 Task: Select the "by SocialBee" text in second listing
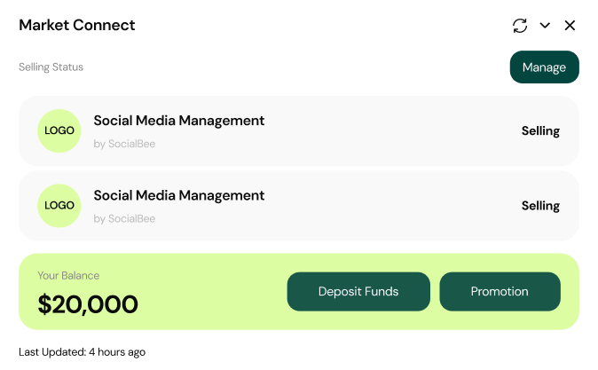(x=124, y=218)
